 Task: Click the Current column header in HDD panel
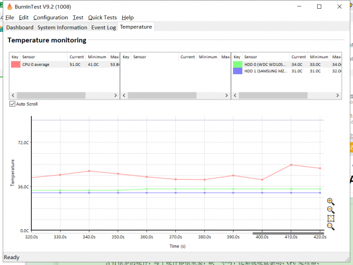[x=298, y=57]
